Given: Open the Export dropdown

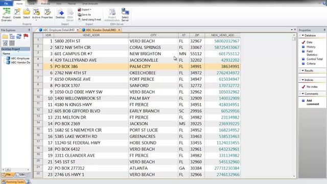Looking at the screenshot, I should (x=85, y=10).
